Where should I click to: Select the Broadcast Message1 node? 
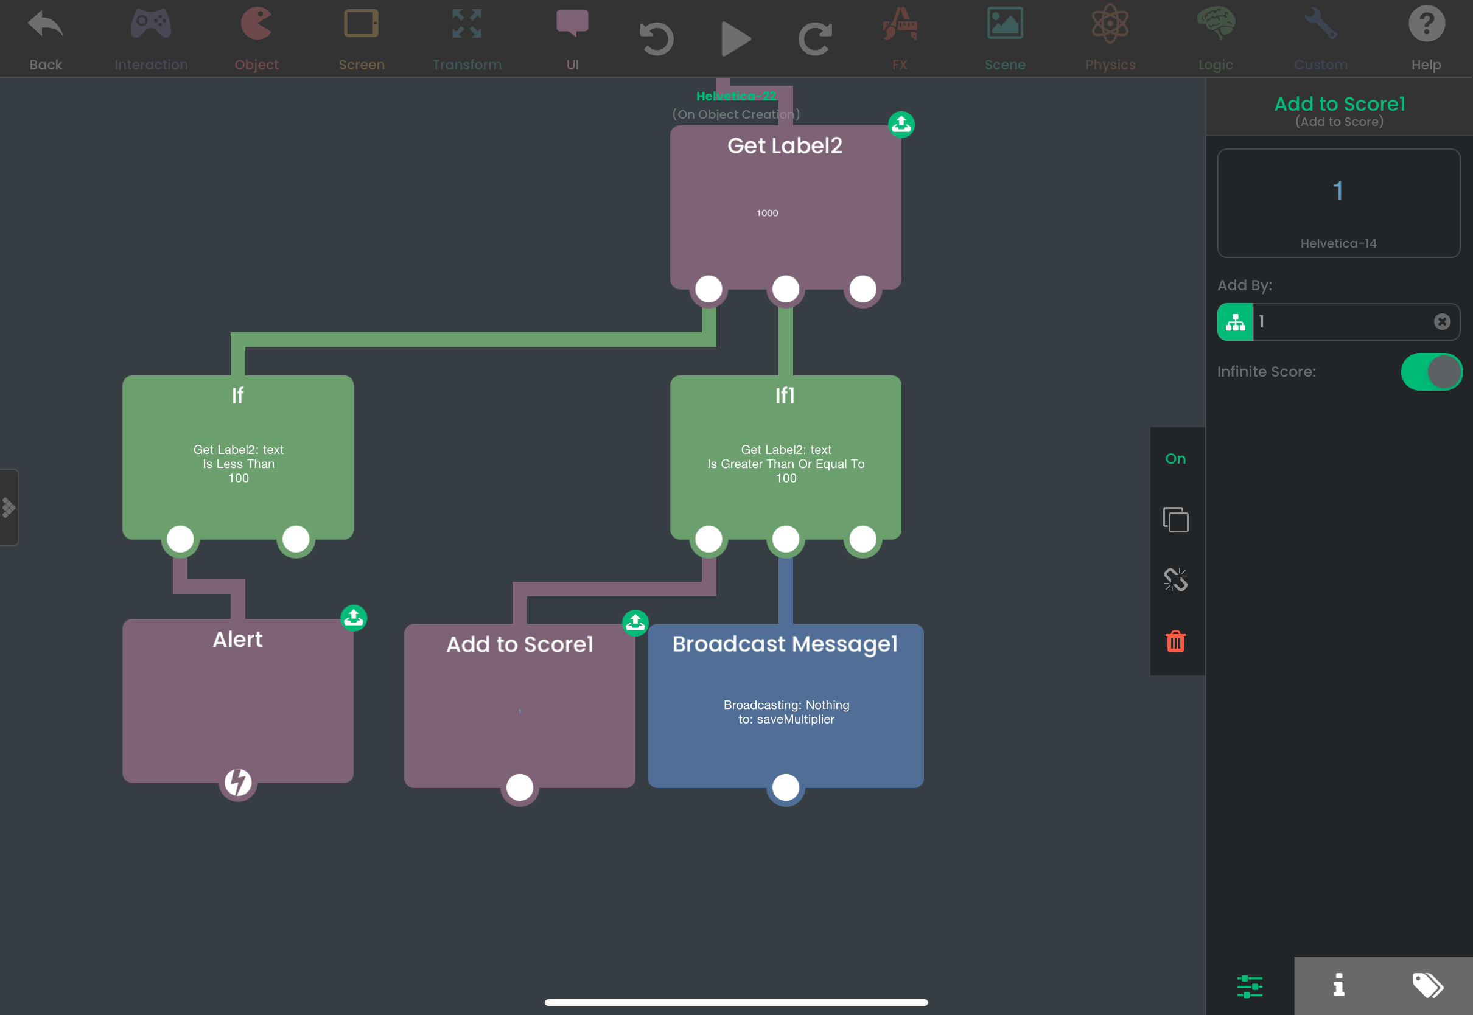785,706
